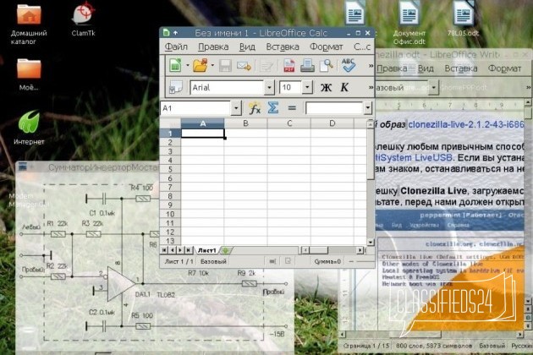Open the Файл menu in Calc

(x=177, y=46)
